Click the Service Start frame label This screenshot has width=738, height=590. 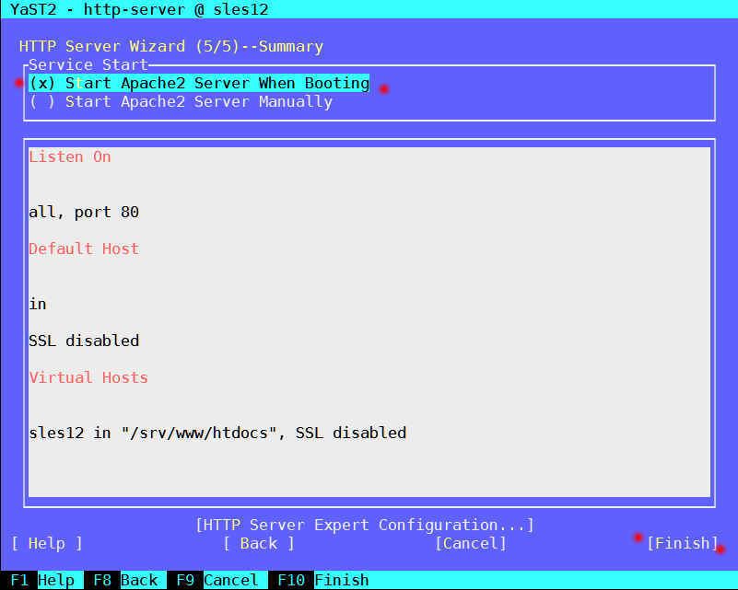point(88,64)
